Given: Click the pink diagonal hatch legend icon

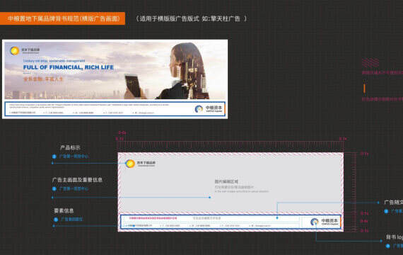Looking at the screenshot, I should [370, 62].
